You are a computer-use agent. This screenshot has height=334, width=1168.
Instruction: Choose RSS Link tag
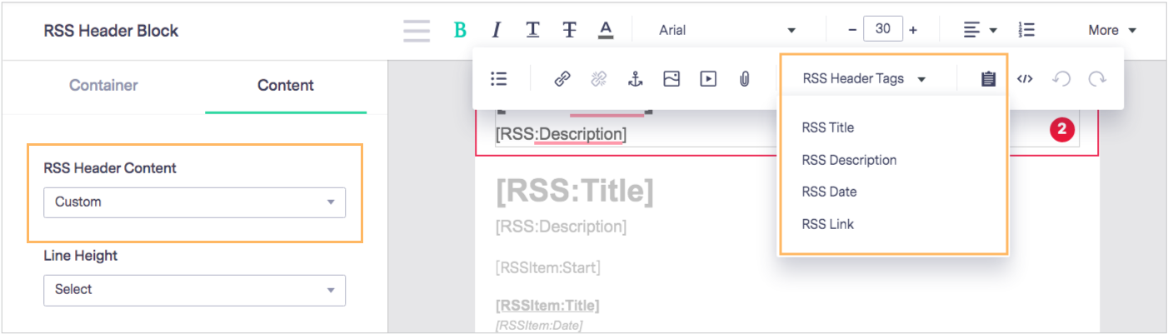click(827, 224)
